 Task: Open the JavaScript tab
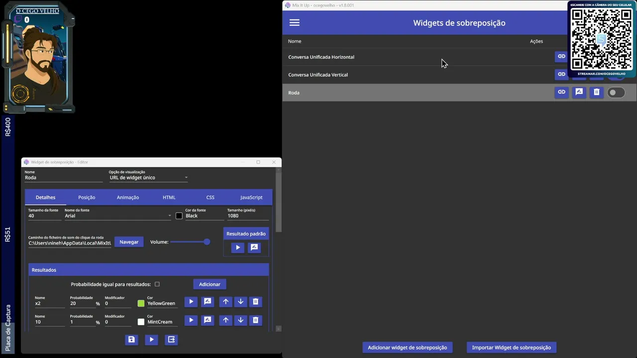coord(251,197)
